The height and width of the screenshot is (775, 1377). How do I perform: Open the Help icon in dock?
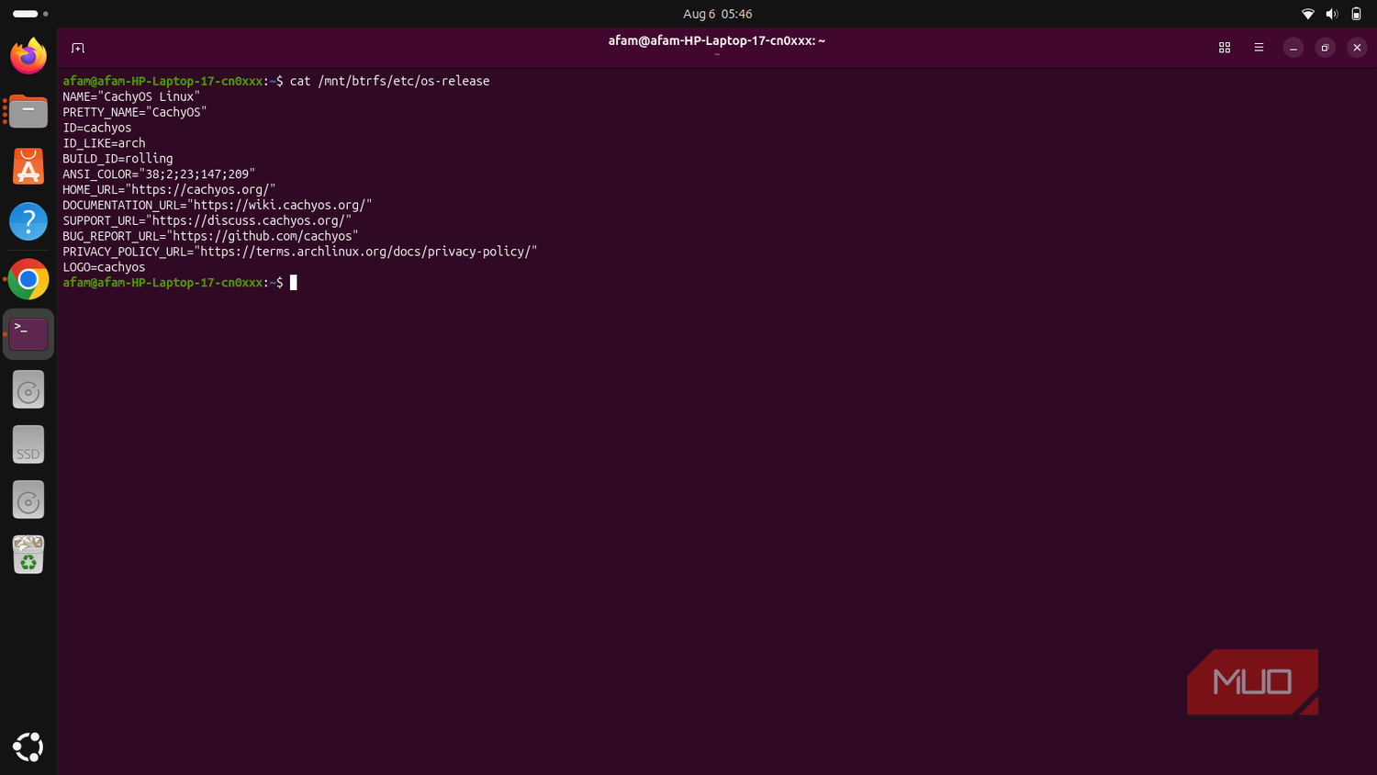tap(28, 221)
